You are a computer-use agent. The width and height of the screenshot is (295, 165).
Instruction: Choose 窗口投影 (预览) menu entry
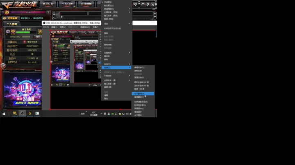point(117,16)
